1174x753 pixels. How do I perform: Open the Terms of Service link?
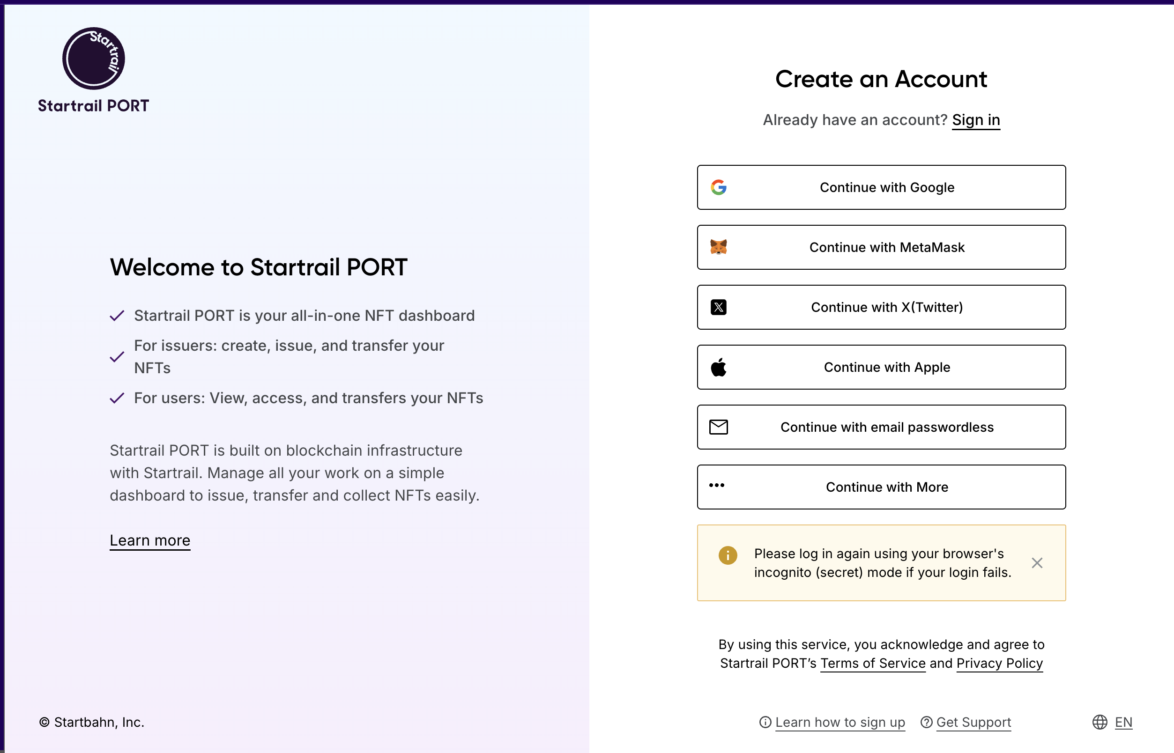point(872,664)
